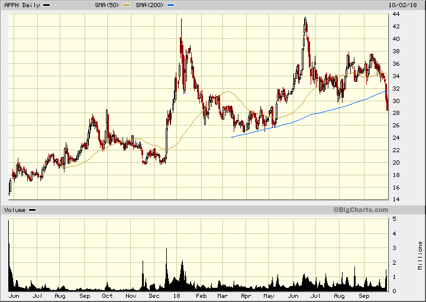426x302 pixels.
Task: Click the May month label
Action: 269,296
